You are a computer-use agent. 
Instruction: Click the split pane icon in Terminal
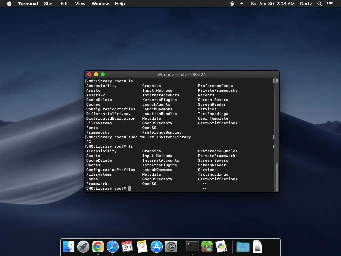pyautogui.click(x=277, y=81)
